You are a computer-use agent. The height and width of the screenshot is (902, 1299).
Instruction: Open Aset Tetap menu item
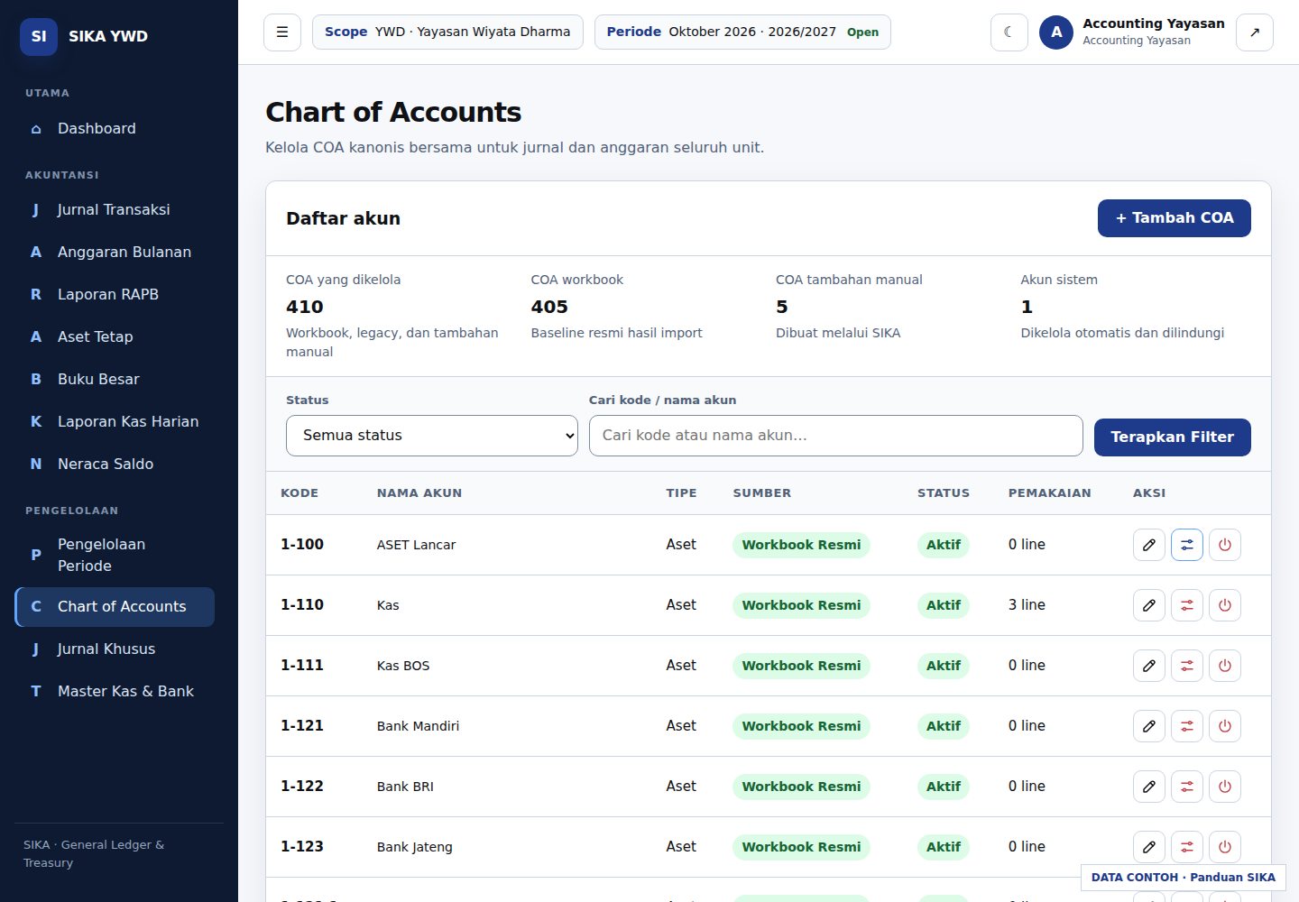click(115, 337)
